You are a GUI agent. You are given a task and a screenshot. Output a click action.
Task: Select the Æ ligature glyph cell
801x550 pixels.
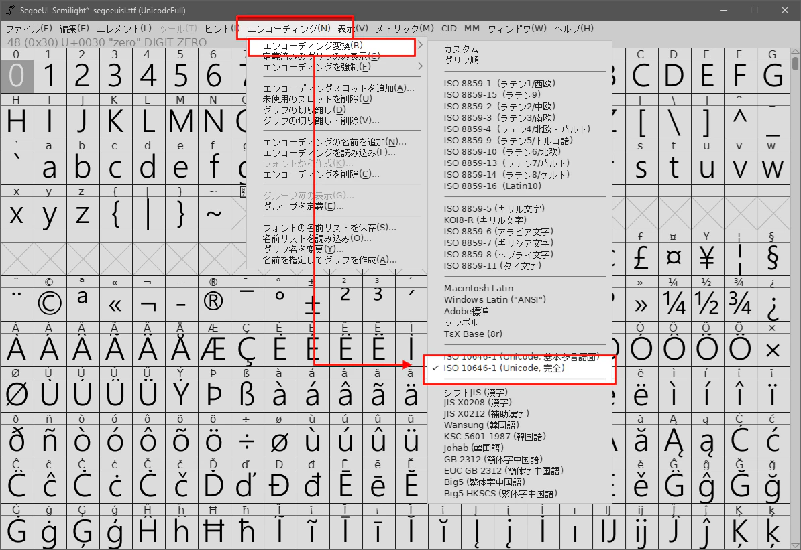tap(213, 350)
